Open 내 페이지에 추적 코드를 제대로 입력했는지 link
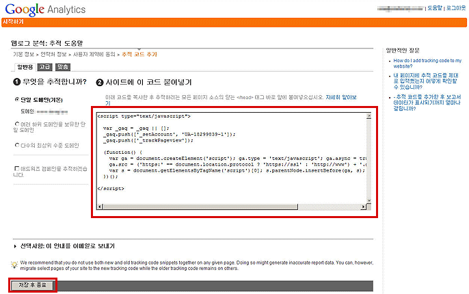This screenshot has width=469, height=294. tap(426, 81)
